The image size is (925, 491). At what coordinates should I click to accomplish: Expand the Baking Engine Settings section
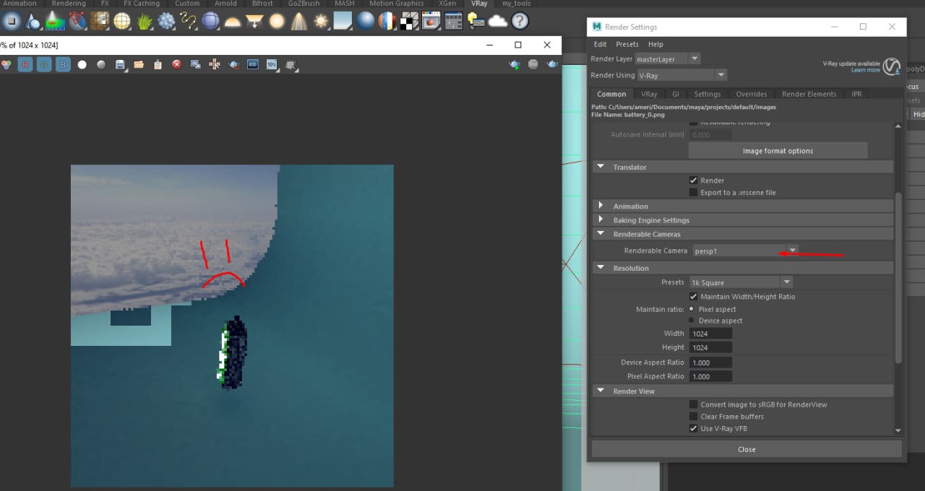(x=601, y=220)
